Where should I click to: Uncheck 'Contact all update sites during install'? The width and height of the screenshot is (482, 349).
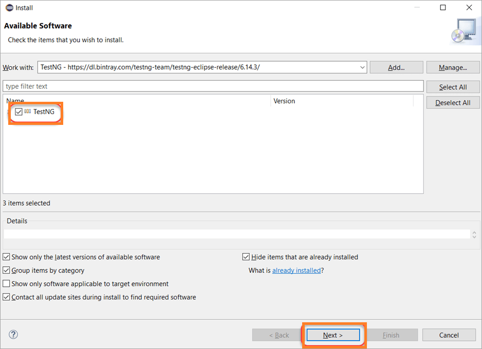tap(6, 297)
